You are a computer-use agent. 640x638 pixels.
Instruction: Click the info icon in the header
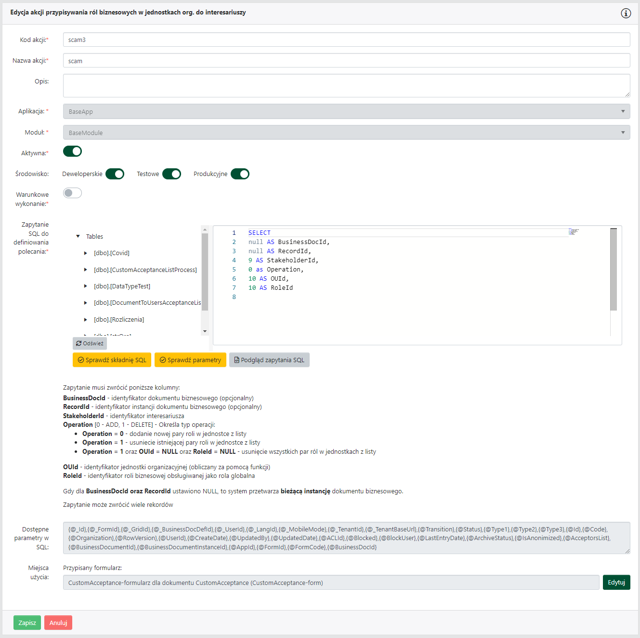(626, 13)
